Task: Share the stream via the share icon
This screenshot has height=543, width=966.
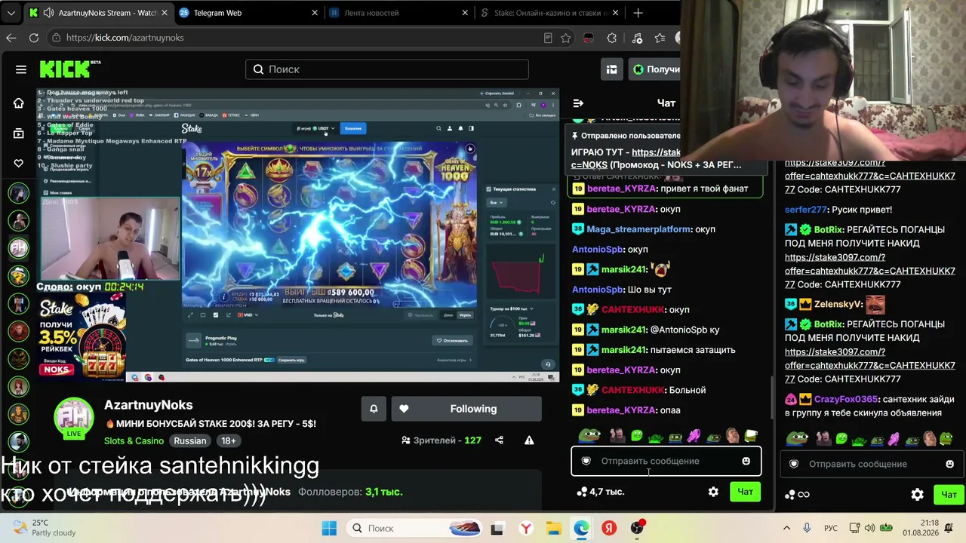Action: pos(499,440)
